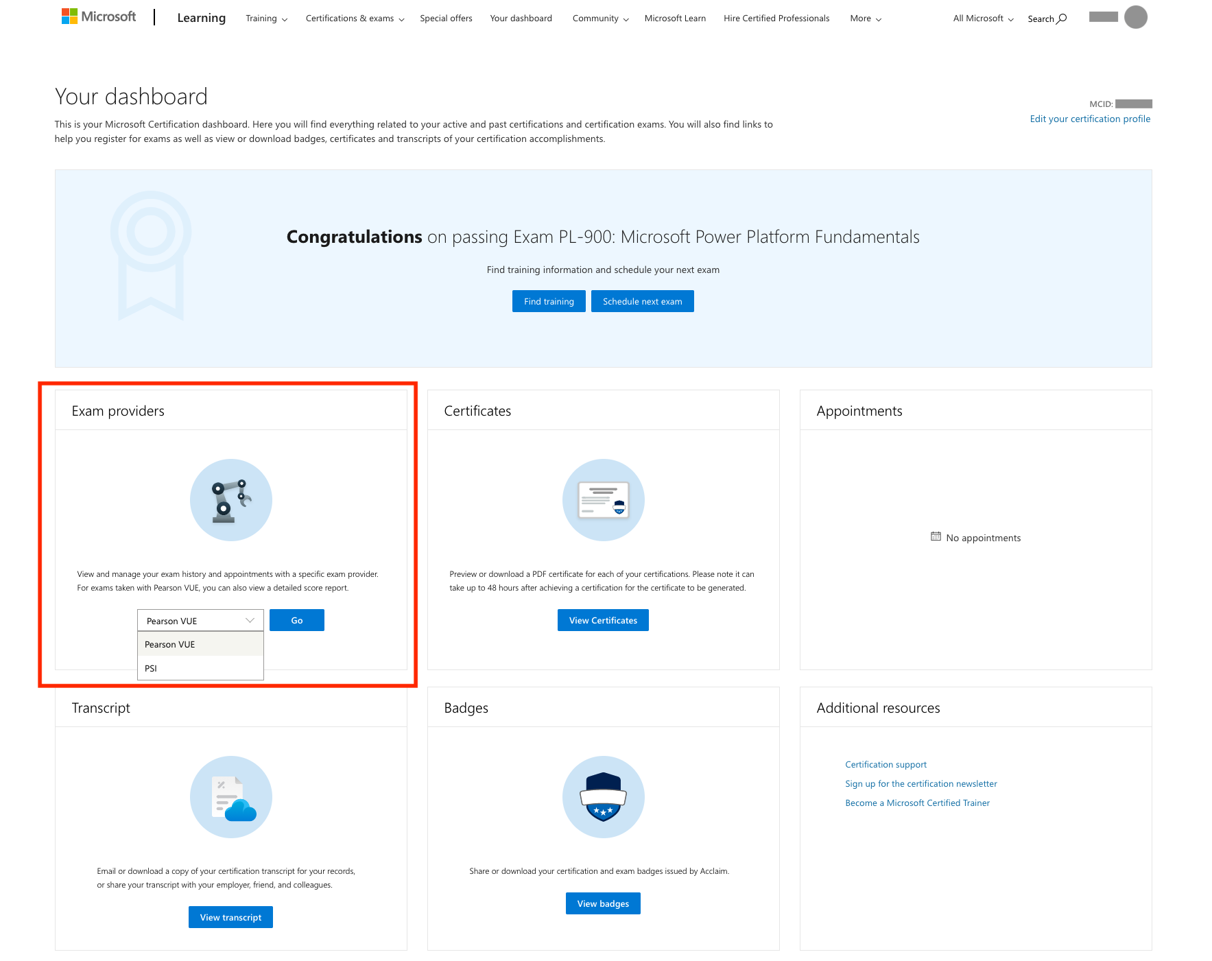
Task: Click the Schedule next exam button
Action: click(x=643, y=301)
